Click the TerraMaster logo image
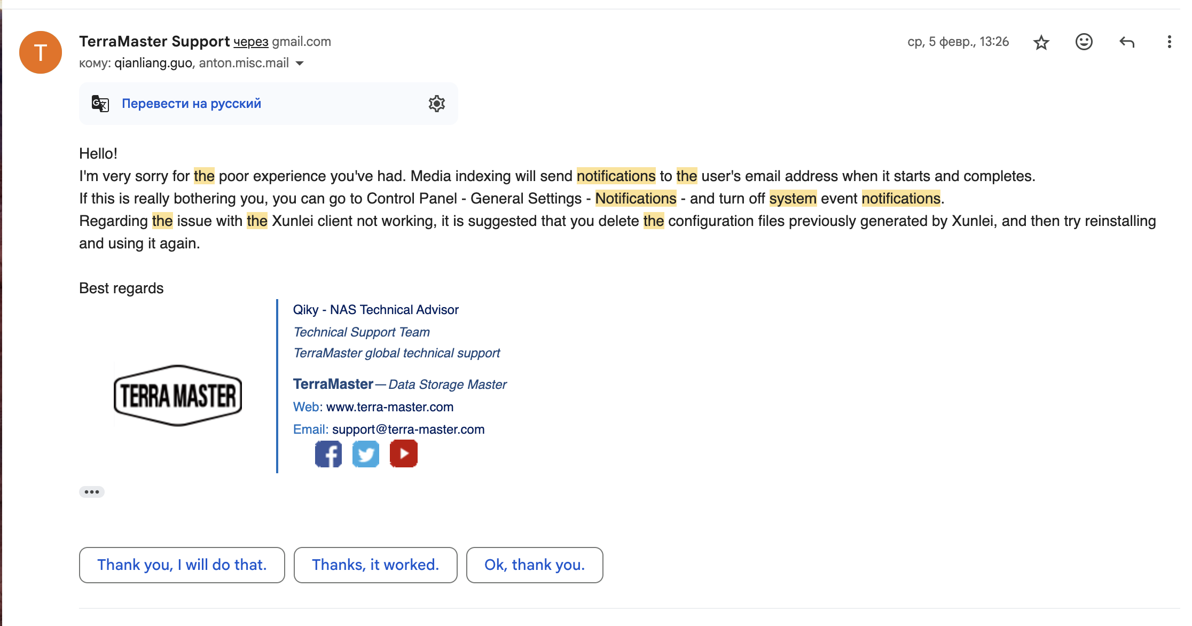 tap(178, 396)
